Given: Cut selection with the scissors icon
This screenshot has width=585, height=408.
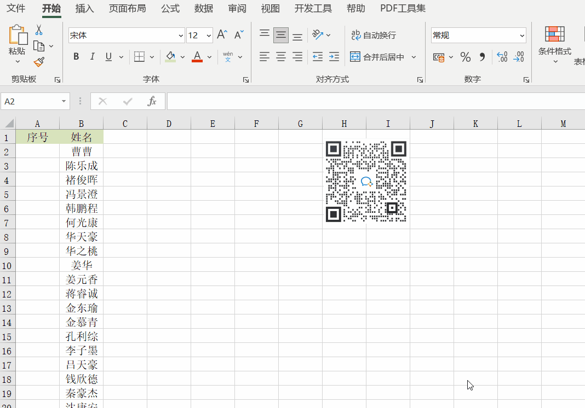Looking at the screenshot, I should [39, 30].
